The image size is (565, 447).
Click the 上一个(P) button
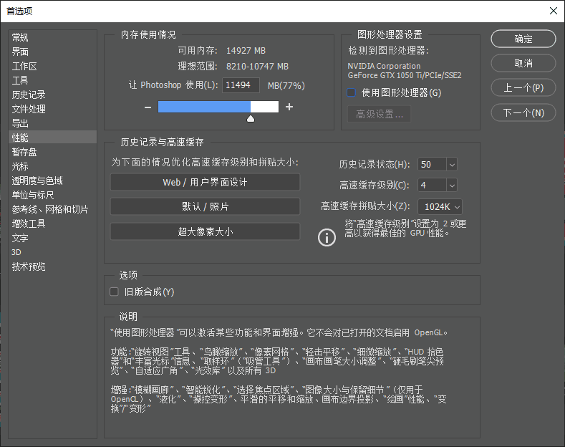(x=523, y=88)
